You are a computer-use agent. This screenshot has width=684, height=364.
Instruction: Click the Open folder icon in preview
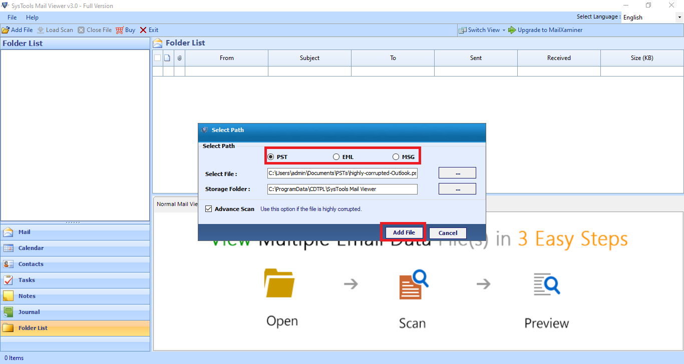[279, 283]
